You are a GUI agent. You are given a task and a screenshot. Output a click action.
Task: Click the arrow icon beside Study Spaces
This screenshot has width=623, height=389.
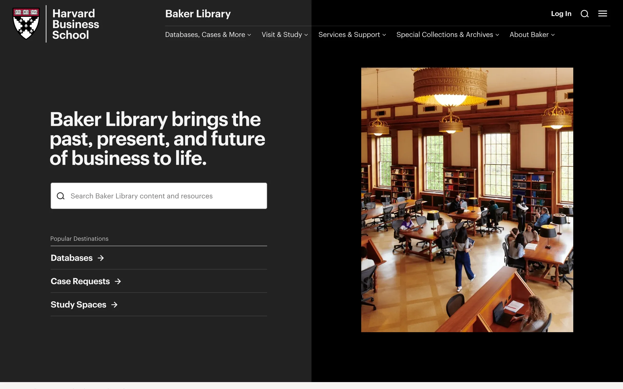tap(115, 305)
